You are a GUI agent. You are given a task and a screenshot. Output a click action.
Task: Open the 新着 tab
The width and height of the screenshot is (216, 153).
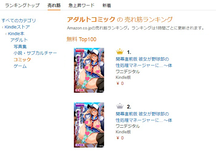coord(107,5)
